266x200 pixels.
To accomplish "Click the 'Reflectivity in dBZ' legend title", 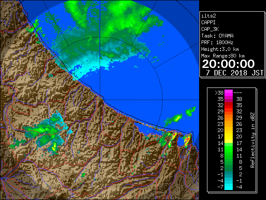I will 253,140.
